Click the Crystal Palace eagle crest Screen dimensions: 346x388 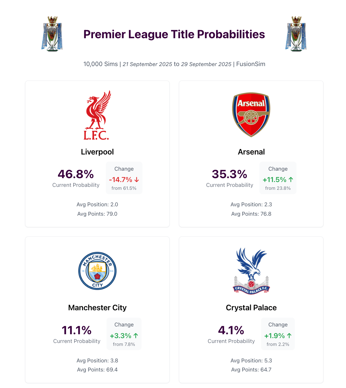click(x=251, y=271)
